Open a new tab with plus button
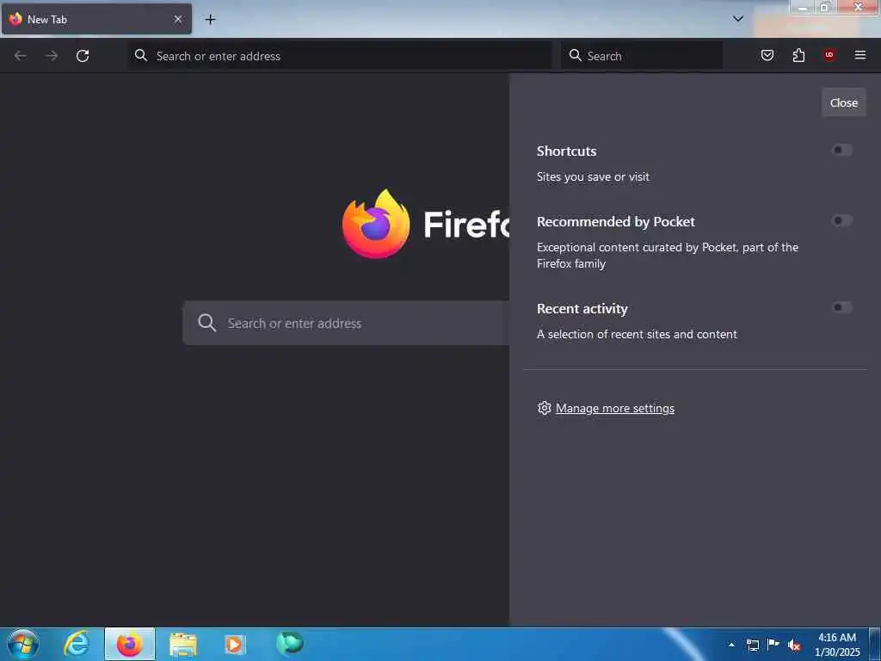The image size is (881, 661). [210, 19]
